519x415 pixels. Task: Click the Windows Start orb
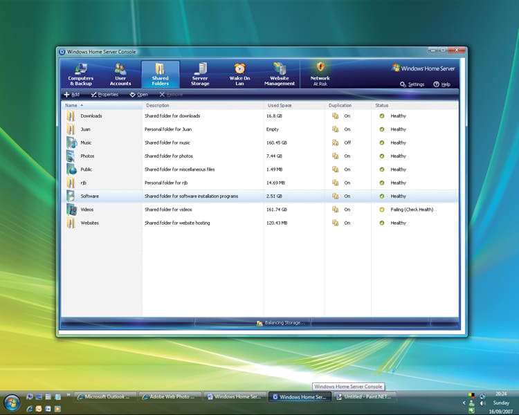(12, 403)
